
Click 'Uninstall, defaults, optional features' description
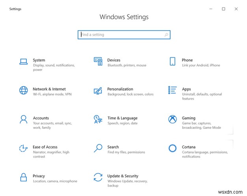tap(202, 97)
